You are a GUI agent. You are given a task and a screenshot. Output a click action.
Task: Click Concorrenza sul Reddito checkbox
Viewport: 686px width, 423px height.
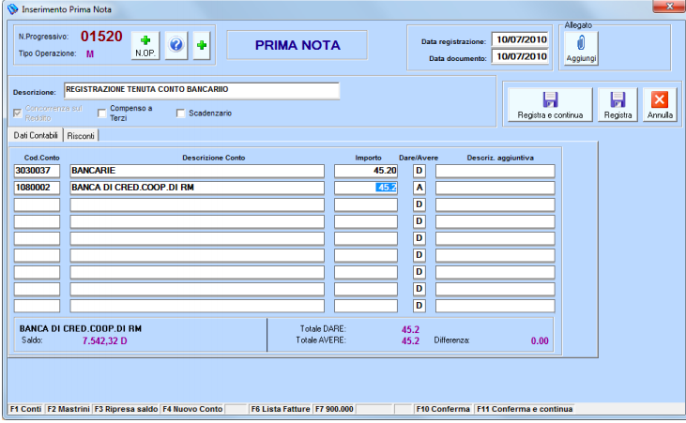pos(18,113)
